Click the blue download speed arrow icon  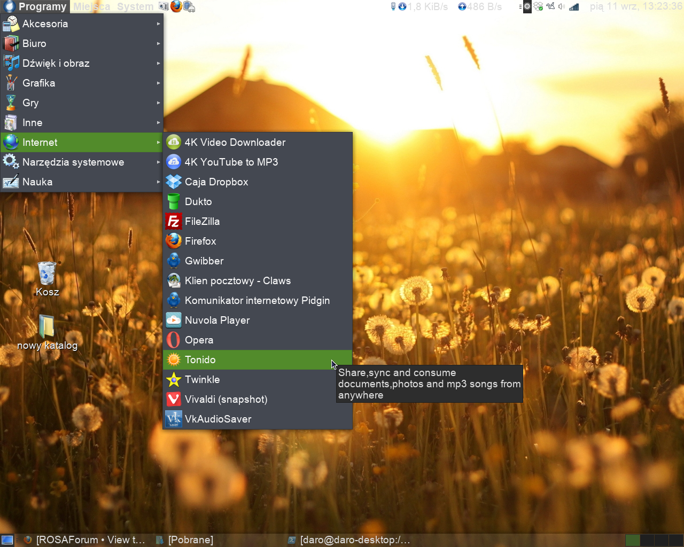click(402, 6)
